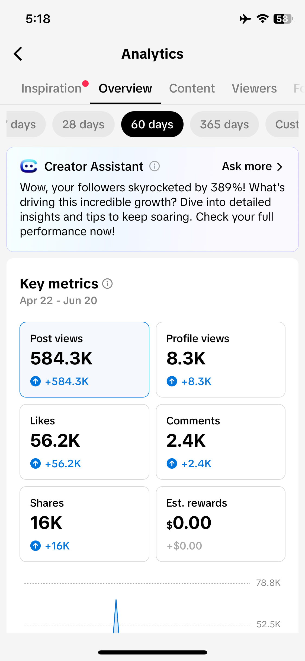Tap the battery indicator in status bar
Viewport: 305px width, 661px height.
283,19
